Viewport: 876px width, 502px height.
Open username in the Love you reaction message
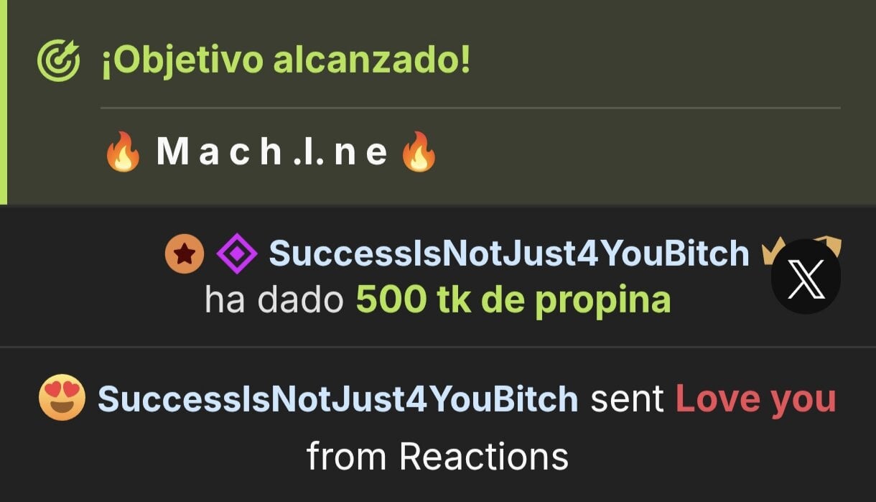click(338, 399)
